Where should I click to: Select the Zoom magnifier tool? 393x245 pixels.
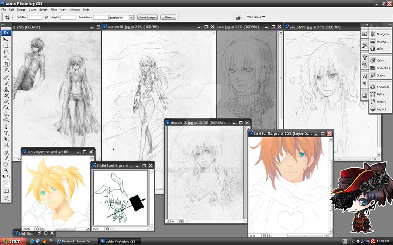[x=6, y=170]
